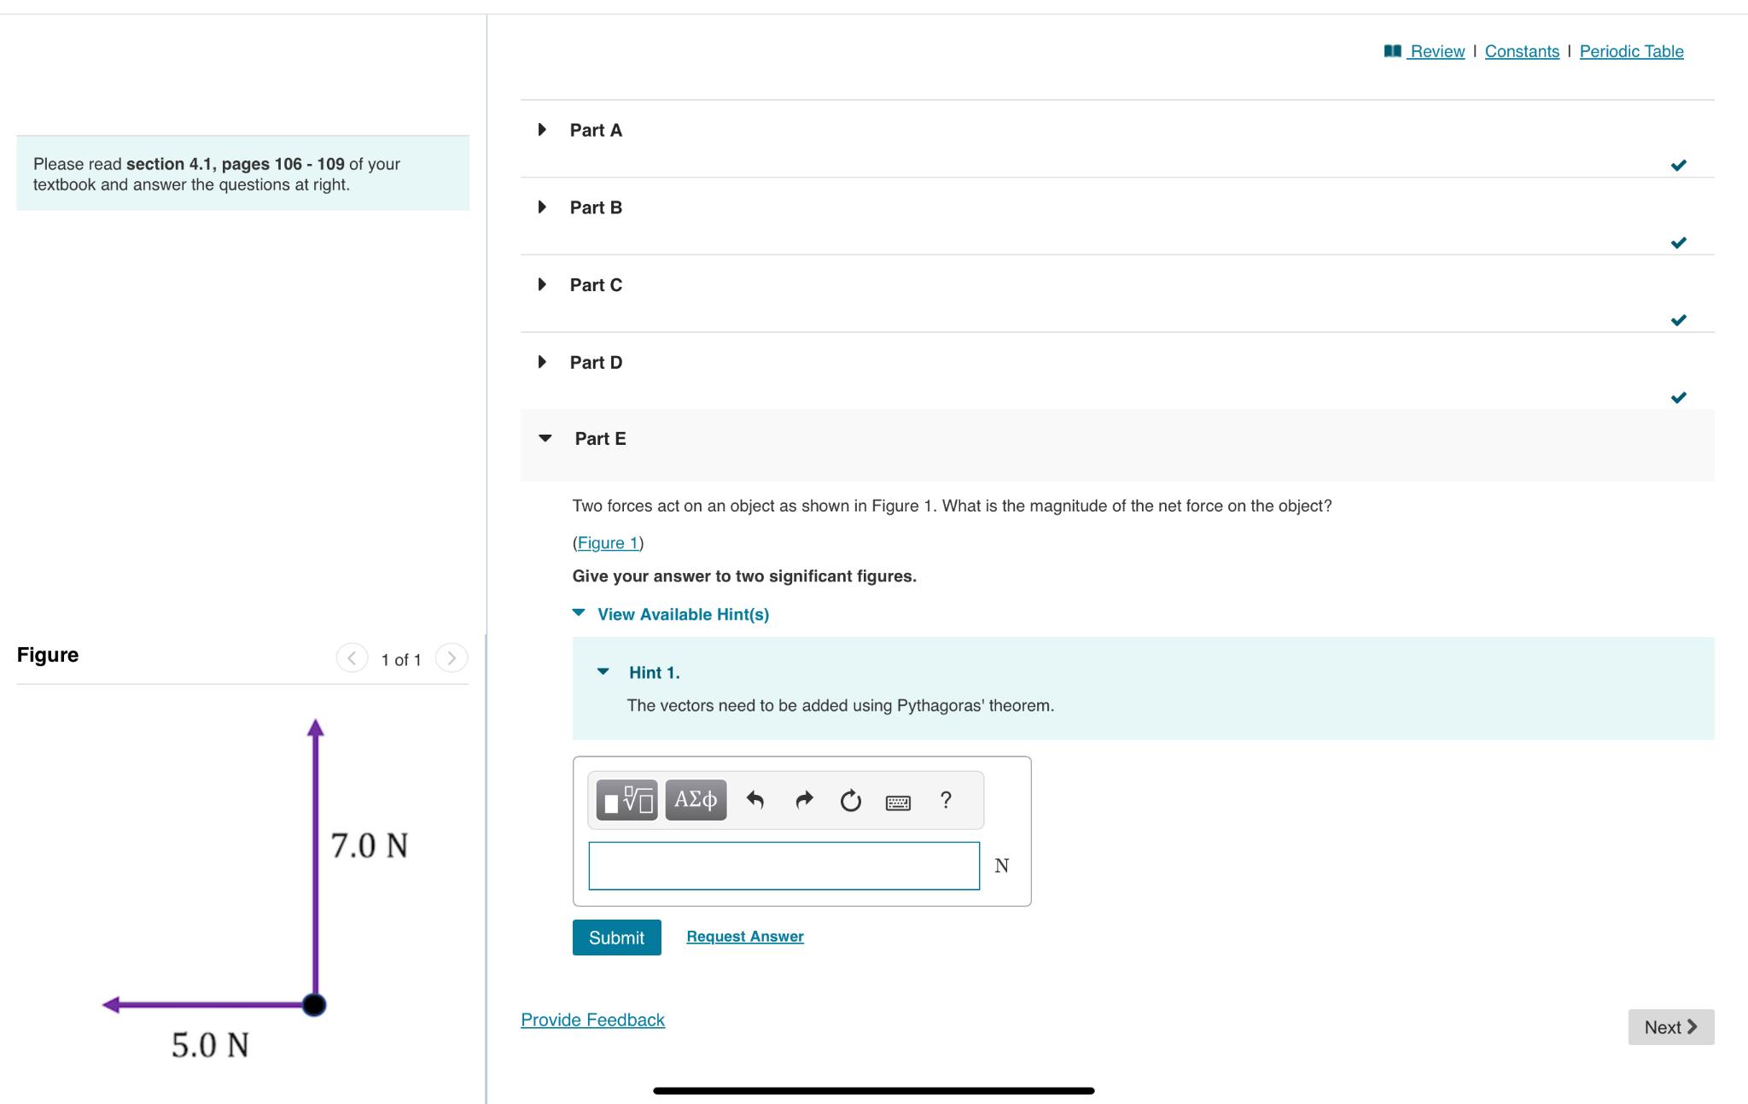Open the Constants link
Screen dimensions: 1748x1104
click(x=1522, y=51)
